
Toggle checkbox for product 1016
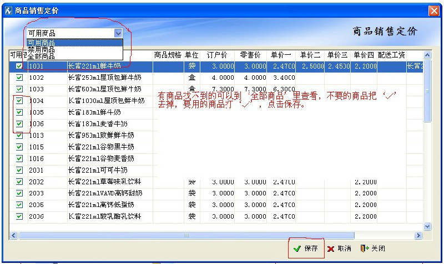click(19, 158)
